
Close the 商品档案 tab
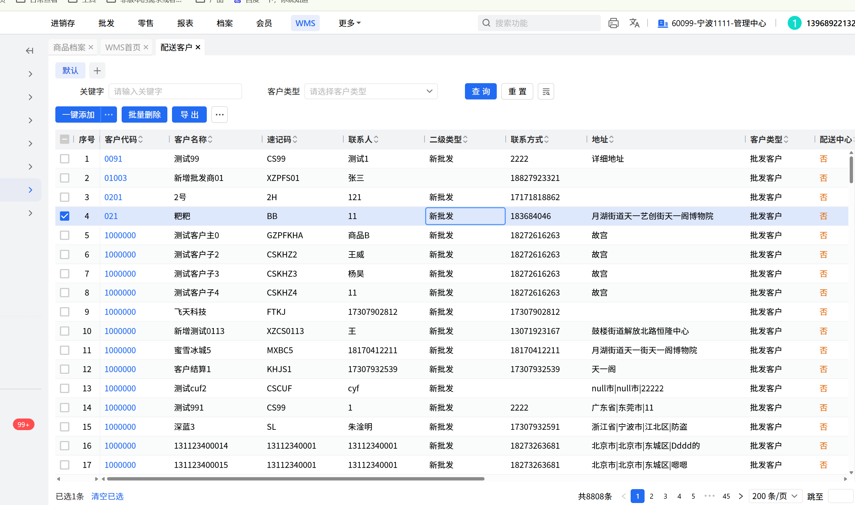point(91,47)
